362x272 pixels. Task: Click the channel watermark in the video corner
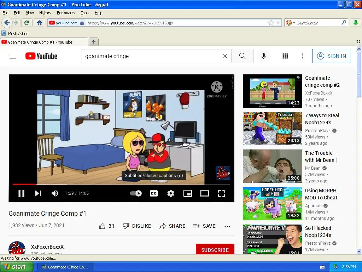point(223,173)
